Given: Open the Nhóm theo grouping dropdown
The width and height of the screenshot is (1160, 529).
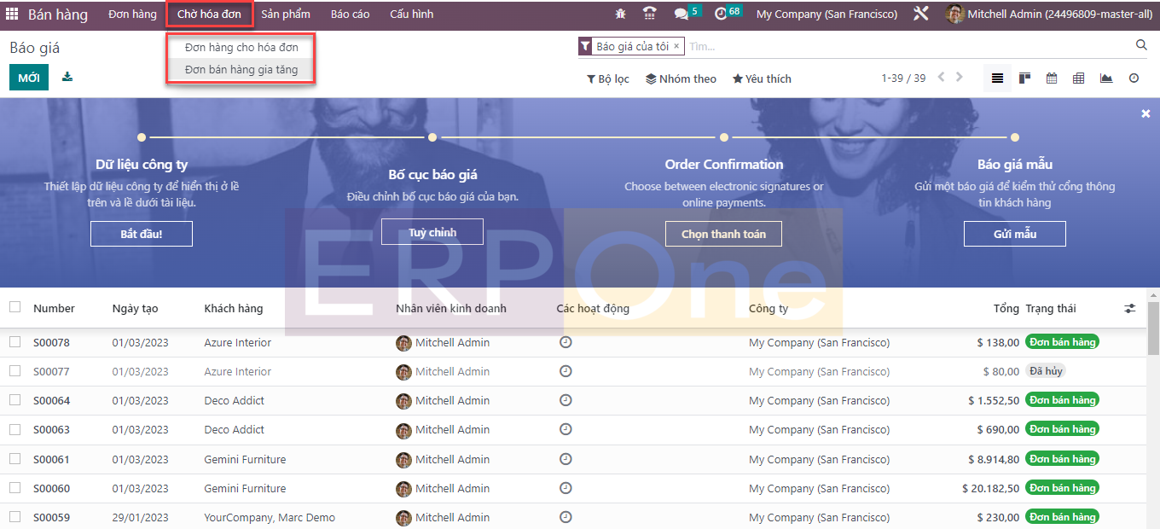Looking at the screenshot, I should (x=681, y=78).
